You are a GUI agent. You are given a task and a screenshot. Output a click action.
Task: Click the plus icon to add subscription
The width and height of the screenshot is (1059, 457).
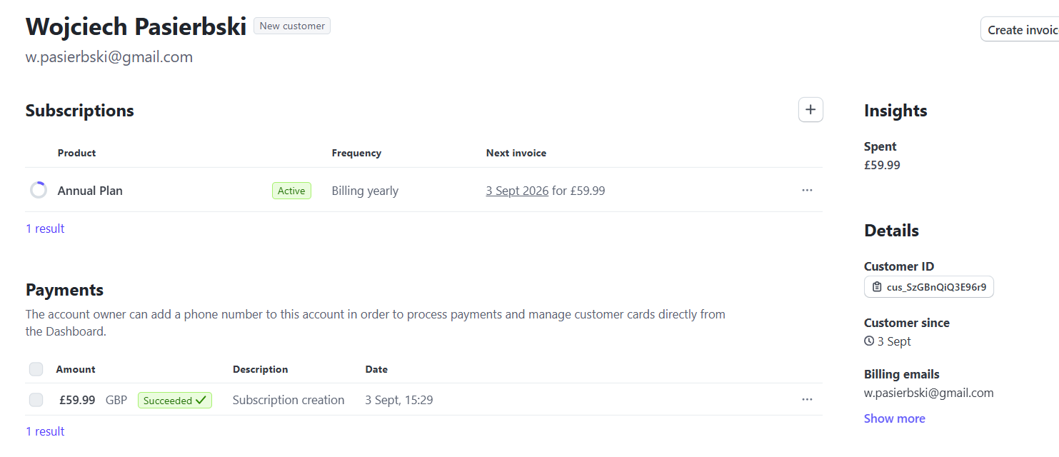[x=810, y=110]
